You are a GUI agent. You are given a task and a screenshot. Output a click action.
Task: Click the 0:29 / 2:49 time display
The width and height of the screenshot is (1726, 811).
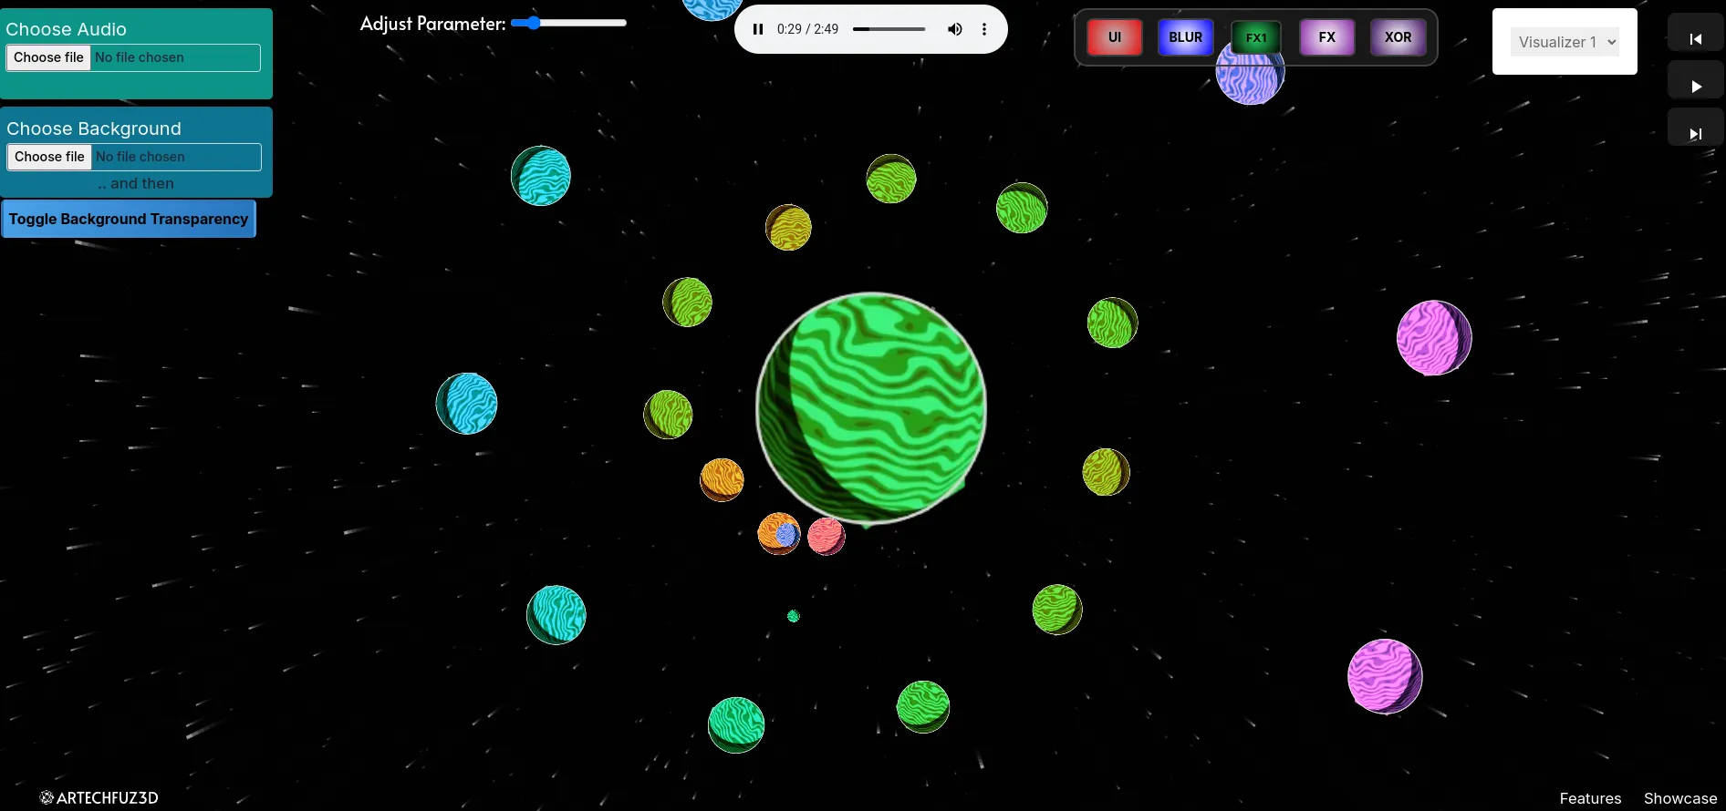coord(807,29)
